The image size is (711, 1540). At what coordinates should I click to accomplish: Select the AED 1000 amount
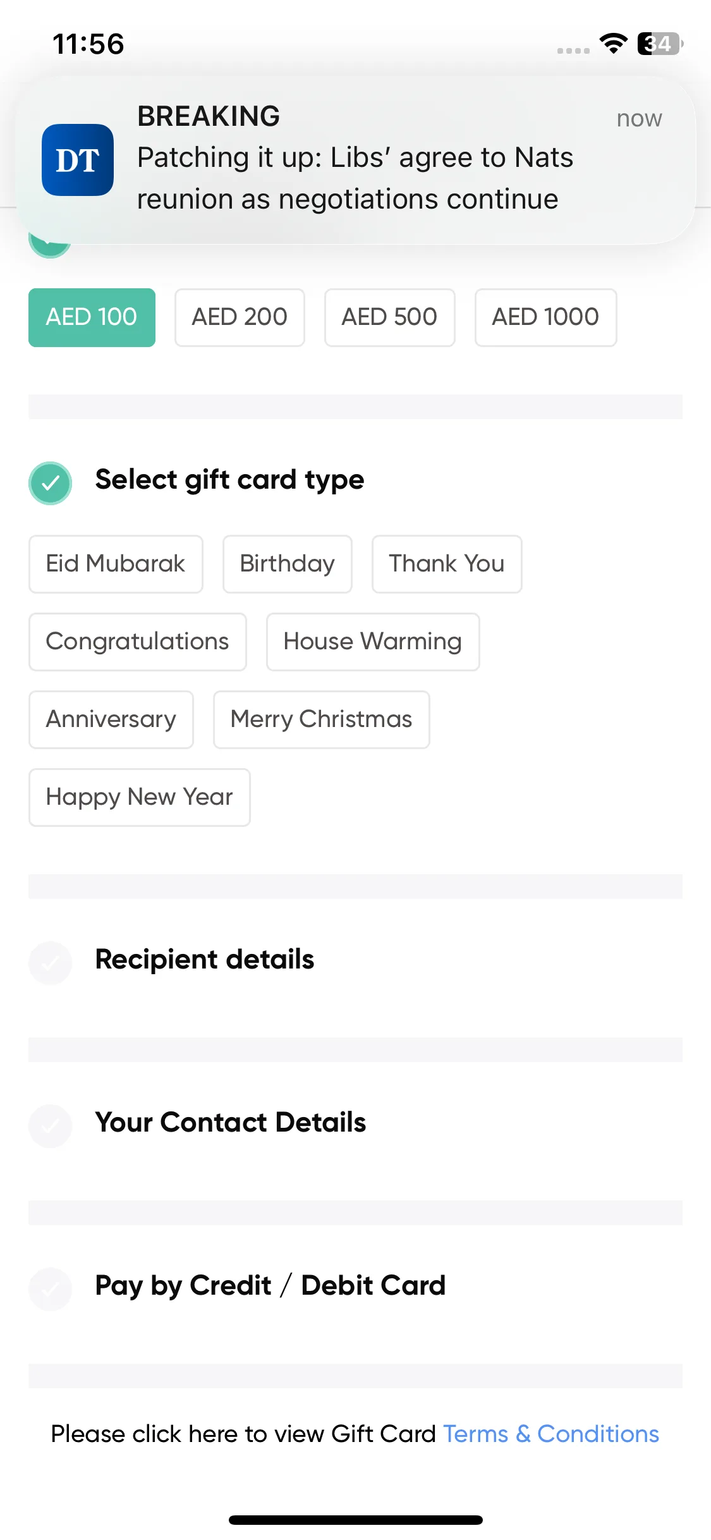click(x=545, y=317)
